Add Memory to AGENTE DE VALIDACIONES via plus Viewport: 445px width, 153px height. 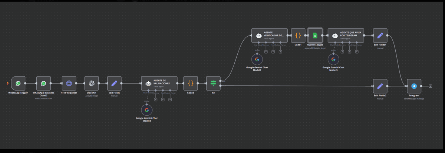[156, 99]
